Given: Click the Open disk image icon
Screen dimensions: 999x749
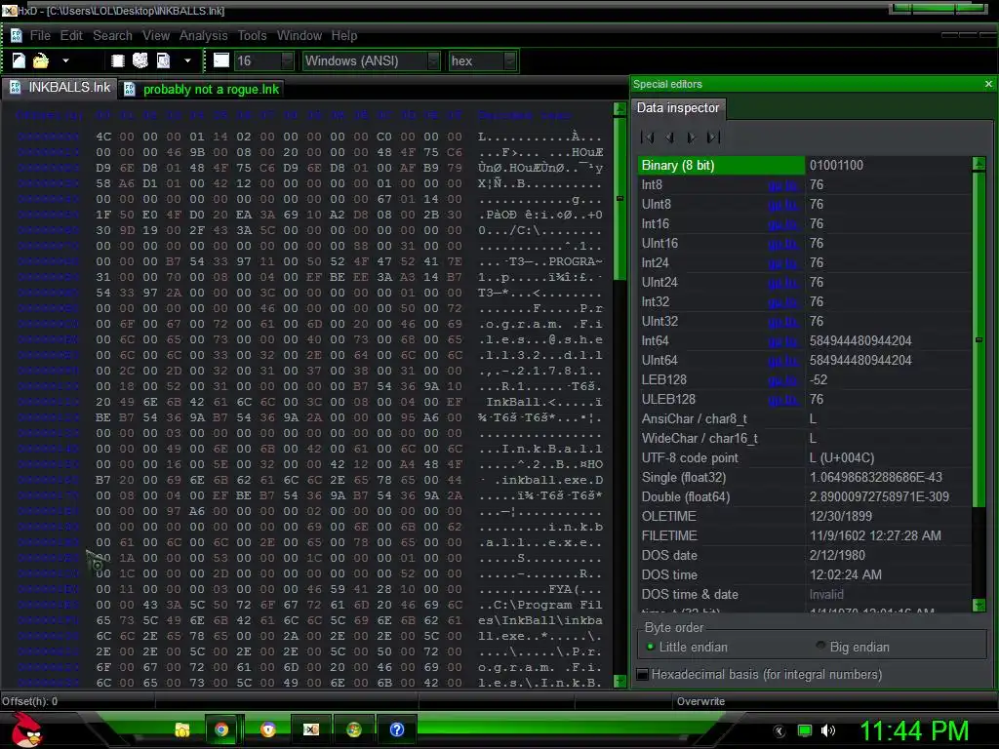Looking at the screenshot, I should pyautogui.click(x=164, y=60).
